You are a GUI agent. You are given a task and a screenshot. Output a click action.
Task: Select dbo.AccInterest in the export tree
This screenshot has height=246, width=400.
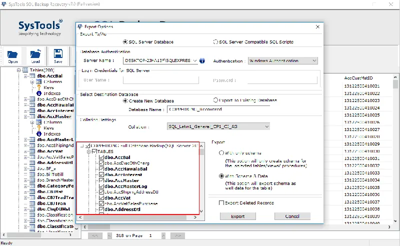point(123,175)
